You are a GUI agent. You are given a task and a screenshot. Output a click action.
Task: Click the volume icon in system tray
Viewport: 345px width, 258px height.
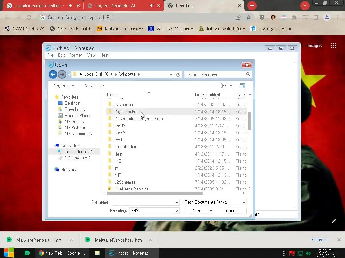pyautogui.click(x=308, y=253)
